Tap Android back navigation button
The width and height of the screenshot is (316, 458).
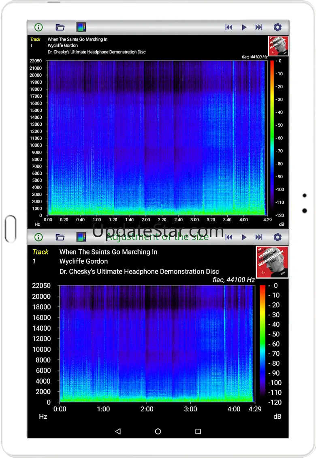118,431
